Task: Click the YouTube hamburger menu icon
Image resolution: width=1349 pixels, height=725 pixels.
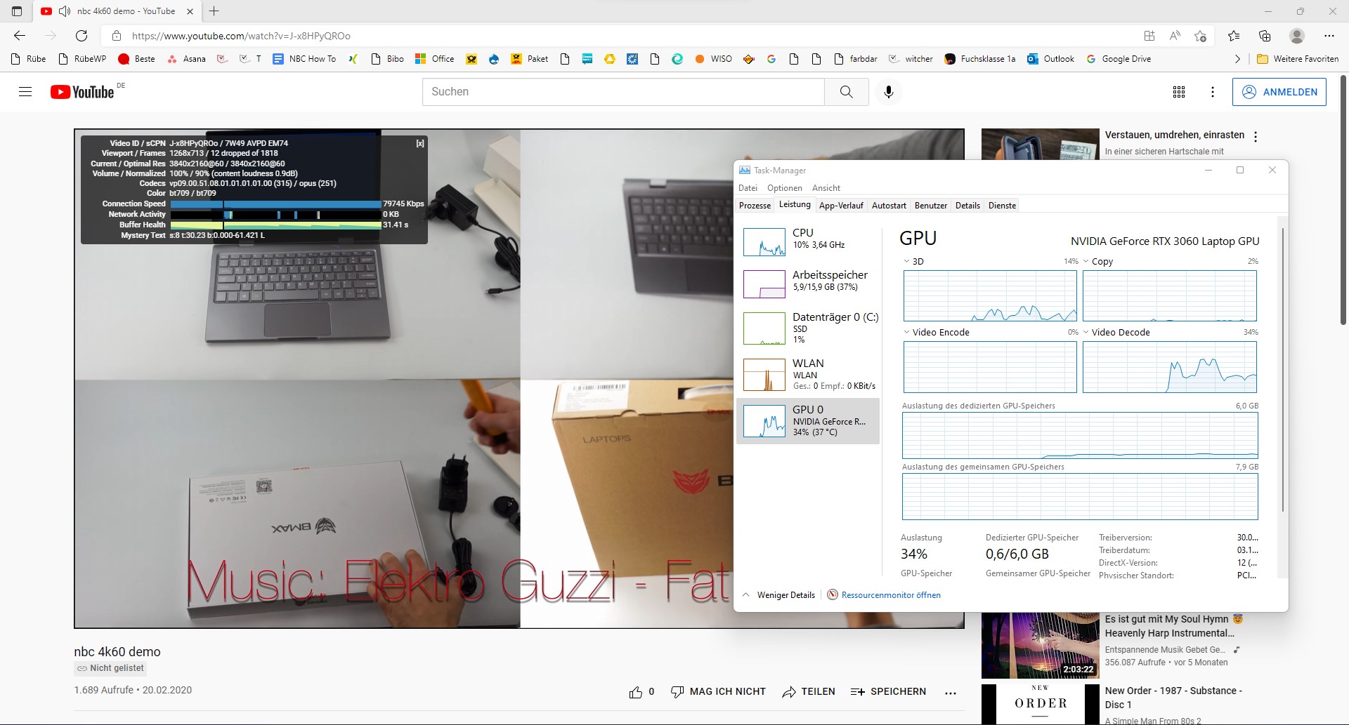Action: (x=25, y=92)
